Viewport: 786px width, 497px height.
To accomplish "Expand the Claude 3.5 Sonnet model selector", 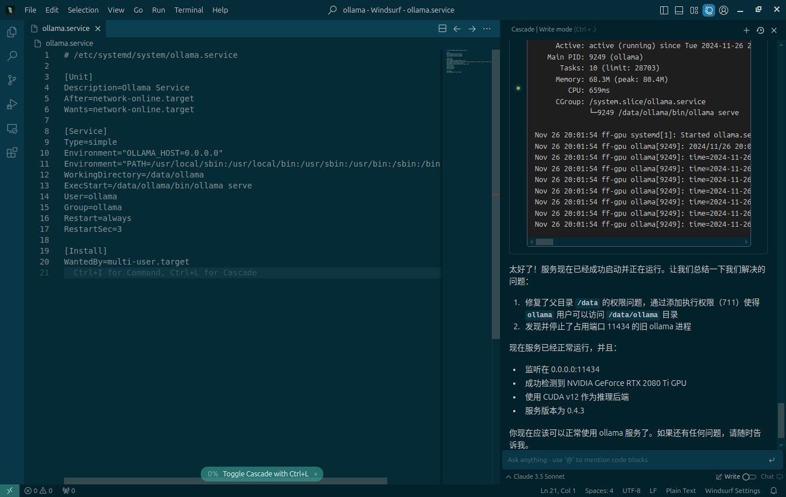I will (x=535, y=476).
